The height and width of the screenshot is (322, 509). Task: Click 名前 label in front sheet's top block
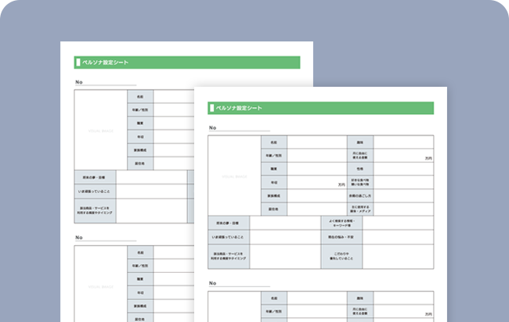(274, 142)
